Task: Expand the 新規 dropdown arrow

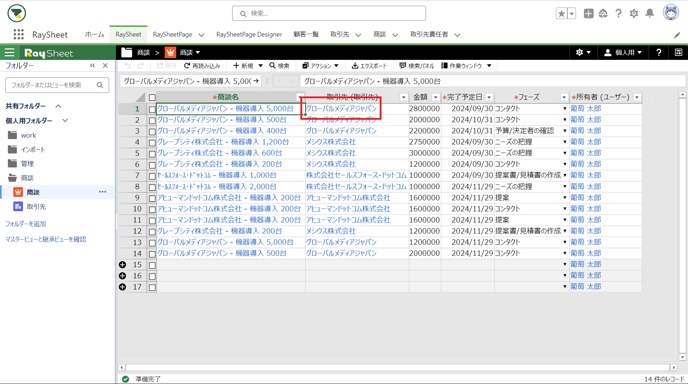Action: tap(261, 66)
